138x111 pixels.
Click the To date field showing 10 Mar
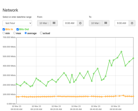click(x=95, y=23)
